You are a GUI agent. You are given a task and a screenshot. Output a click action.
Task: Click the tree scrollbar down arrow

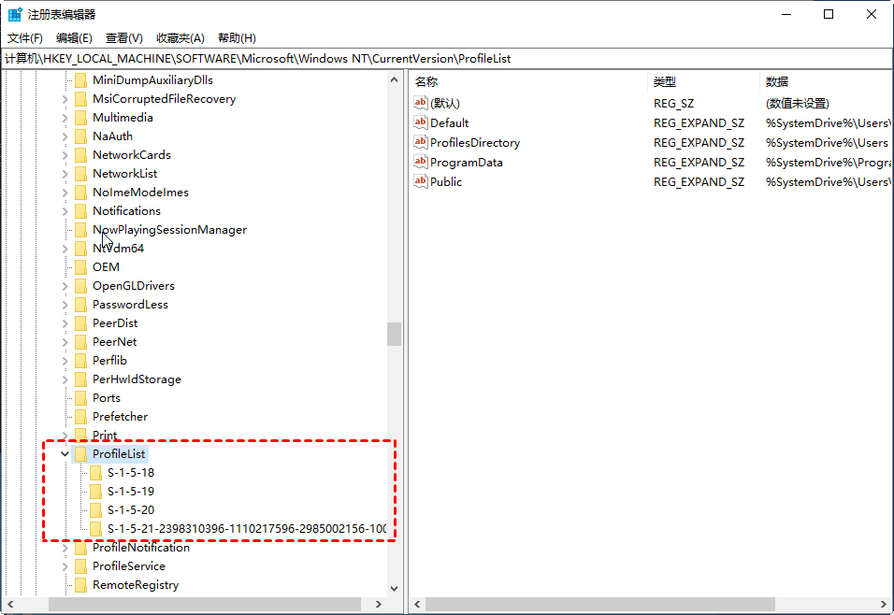coord(394,588)
